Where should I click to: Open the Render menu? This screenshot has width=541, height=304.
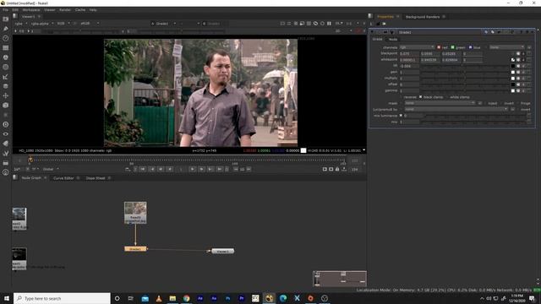pos(65,10)
